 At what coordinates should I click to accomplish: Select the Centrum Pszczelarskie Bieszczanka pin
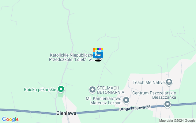coord(168,104)
